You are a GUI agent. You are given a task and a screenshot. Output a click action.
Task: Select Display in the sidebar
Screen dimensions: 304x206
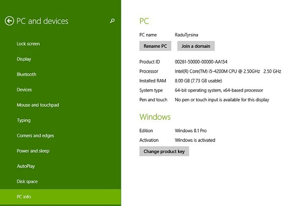point(24,59)
